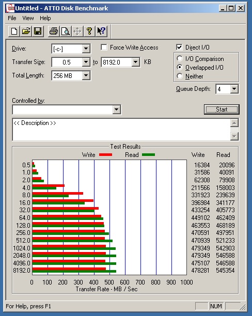Expand the minimum Transfer Size dropdown 0.5
This screenshot has width=252, height=316.
86,62
